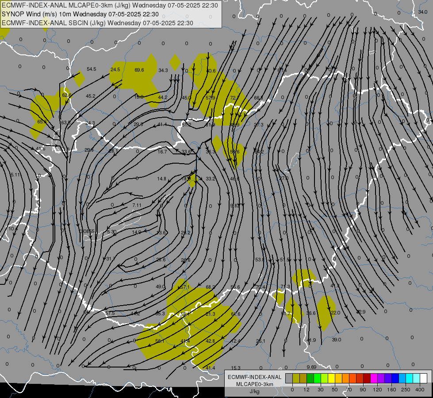Image resolution: width=433 pixels, height=398 pixels.
Task: Select map value 5.11
Action: (15, 175)
